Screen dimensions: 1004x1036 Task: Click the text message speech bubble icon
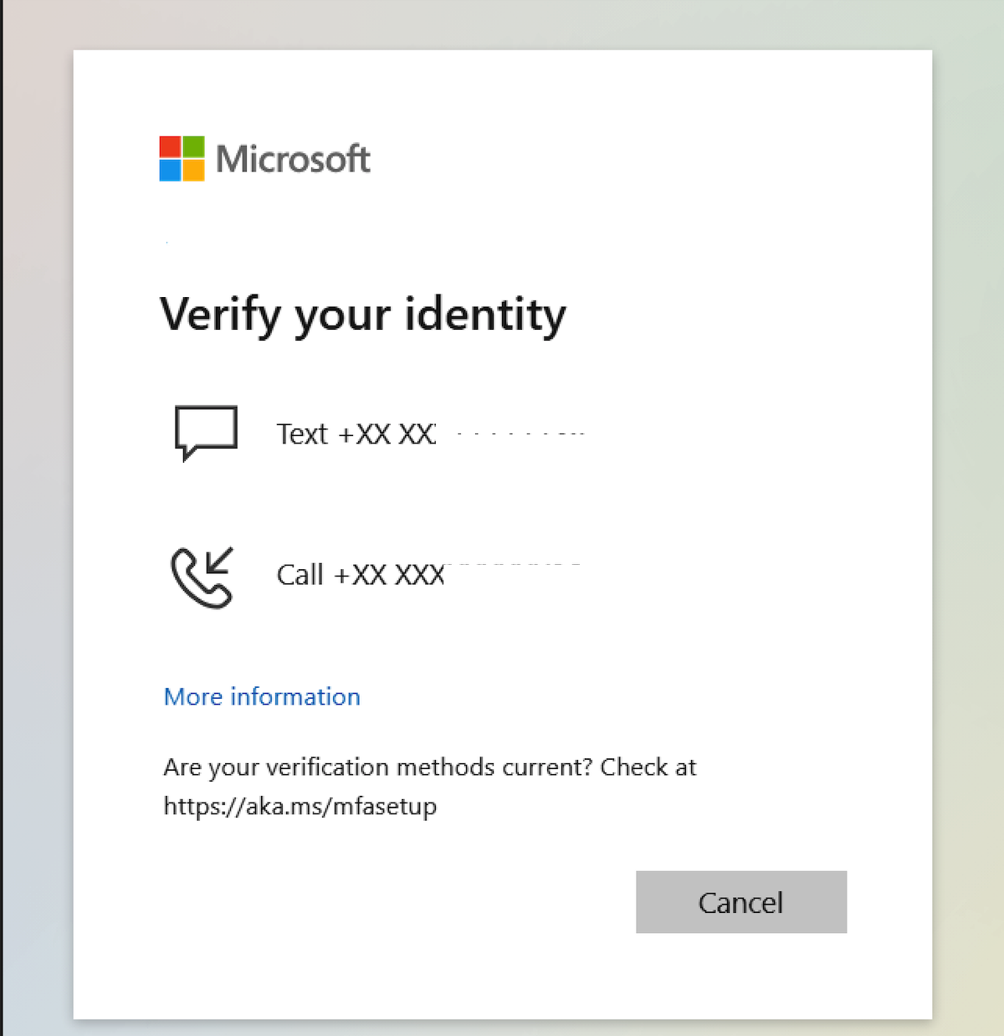[x=206, y=433]
